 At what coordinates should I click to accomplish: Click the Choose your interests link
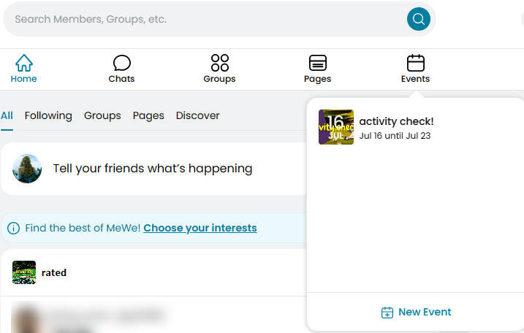coord(200,228)
